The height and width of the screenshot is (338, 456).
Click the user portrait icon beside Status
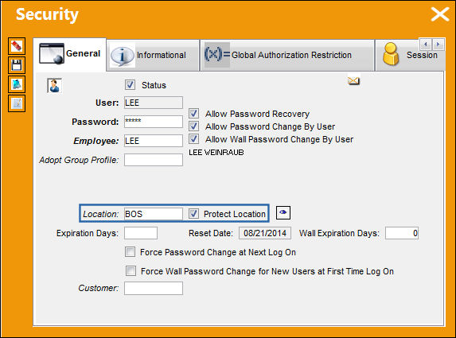coord(54,85)
